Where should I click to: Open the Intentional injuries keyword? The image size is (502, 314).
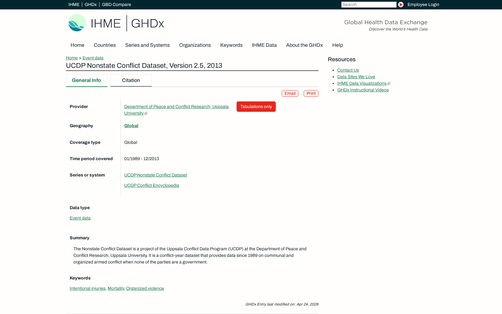pos(88,288)
